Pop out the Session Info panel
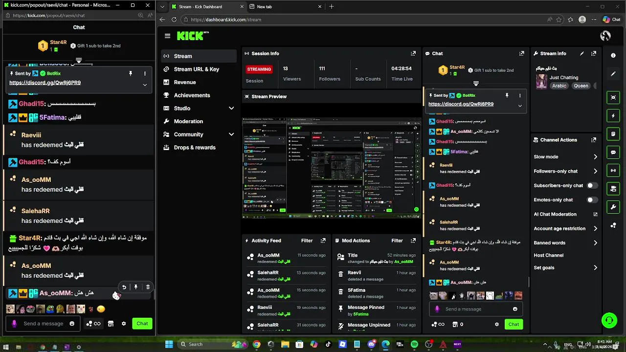This screenshot has width=626, height=352. point(413,53)
